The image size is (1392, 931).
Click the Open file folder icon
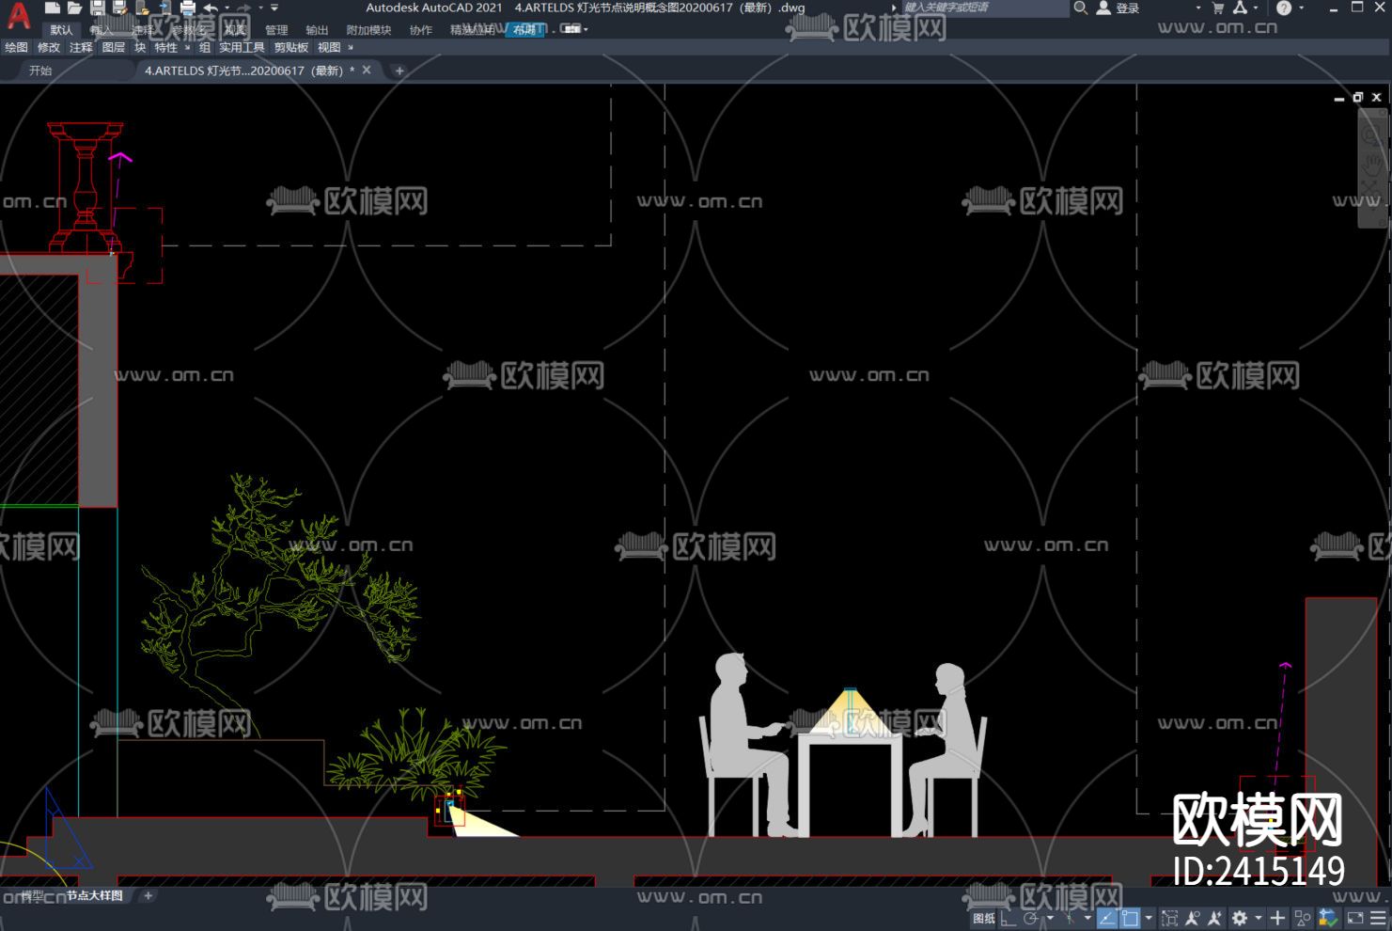point(74,8)
